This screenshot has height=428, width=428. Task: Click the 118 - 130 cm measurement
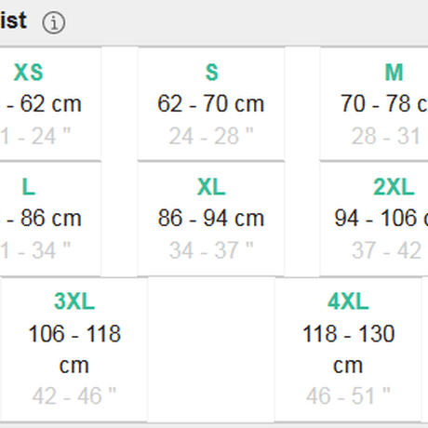click(x=348, y=349)
